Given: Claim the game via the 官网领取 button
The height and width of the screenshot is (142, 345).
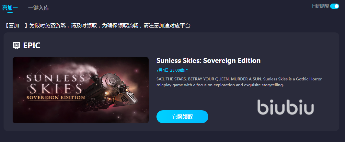Looking at the screenshot, I should 182,117.
